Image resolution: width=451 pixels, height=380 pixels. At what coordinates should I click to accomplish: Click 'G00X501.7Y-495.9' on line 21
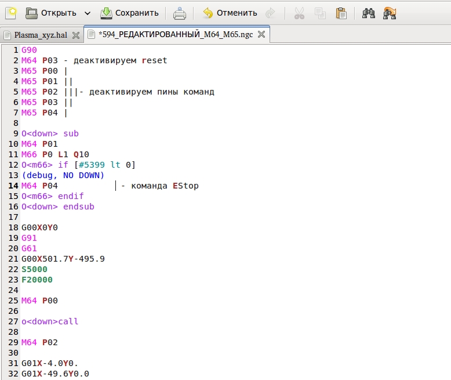(63, 259)
